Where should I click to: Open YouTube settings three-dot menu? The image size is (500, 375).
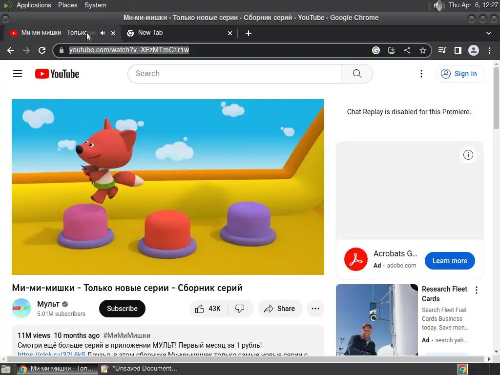[421, 74]
